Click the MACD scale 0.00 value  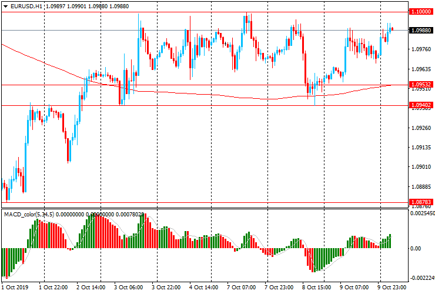pos(416,248)
